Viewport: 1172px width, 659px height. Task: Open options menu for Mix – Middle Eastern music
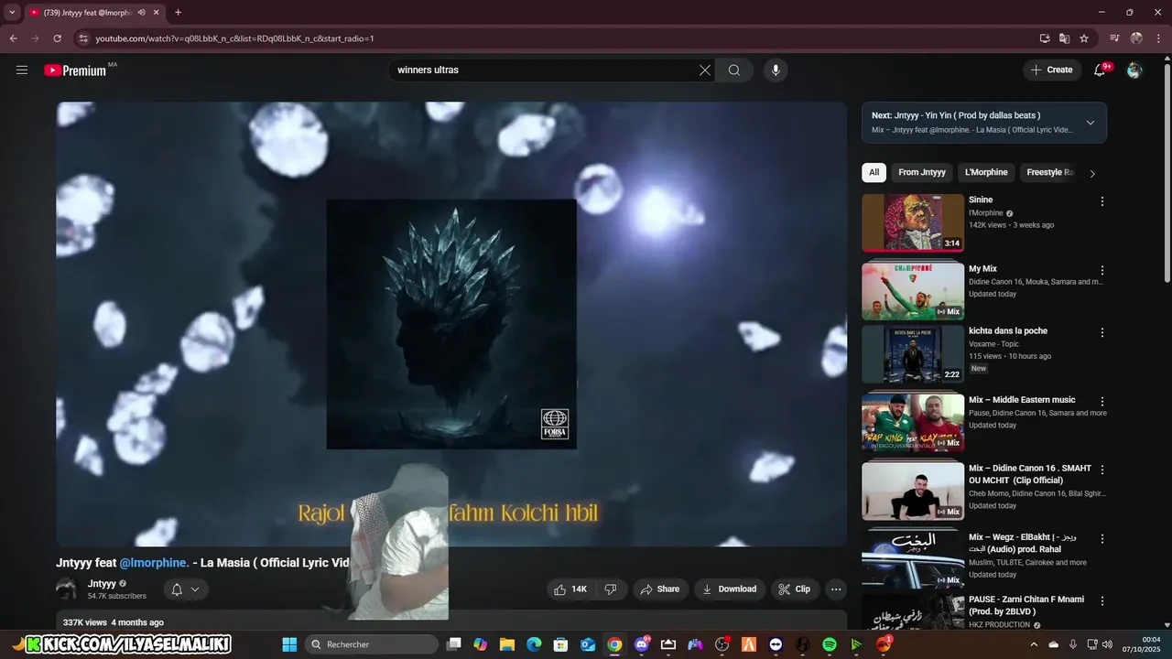[x=1102, y=402]
